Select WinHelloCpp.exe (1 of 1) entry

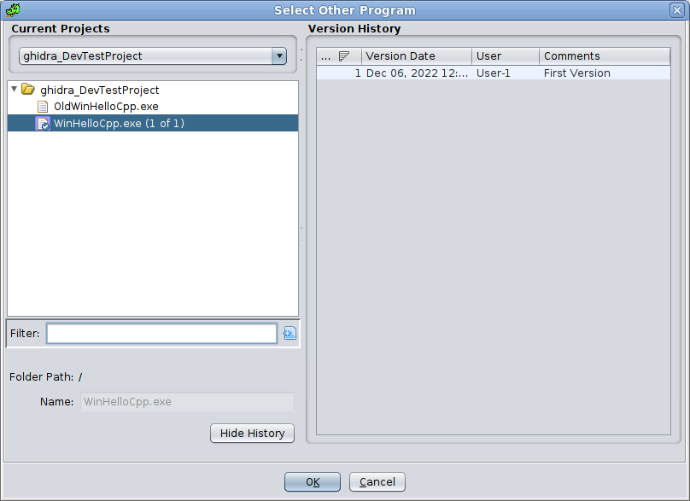tap(119, 124)
